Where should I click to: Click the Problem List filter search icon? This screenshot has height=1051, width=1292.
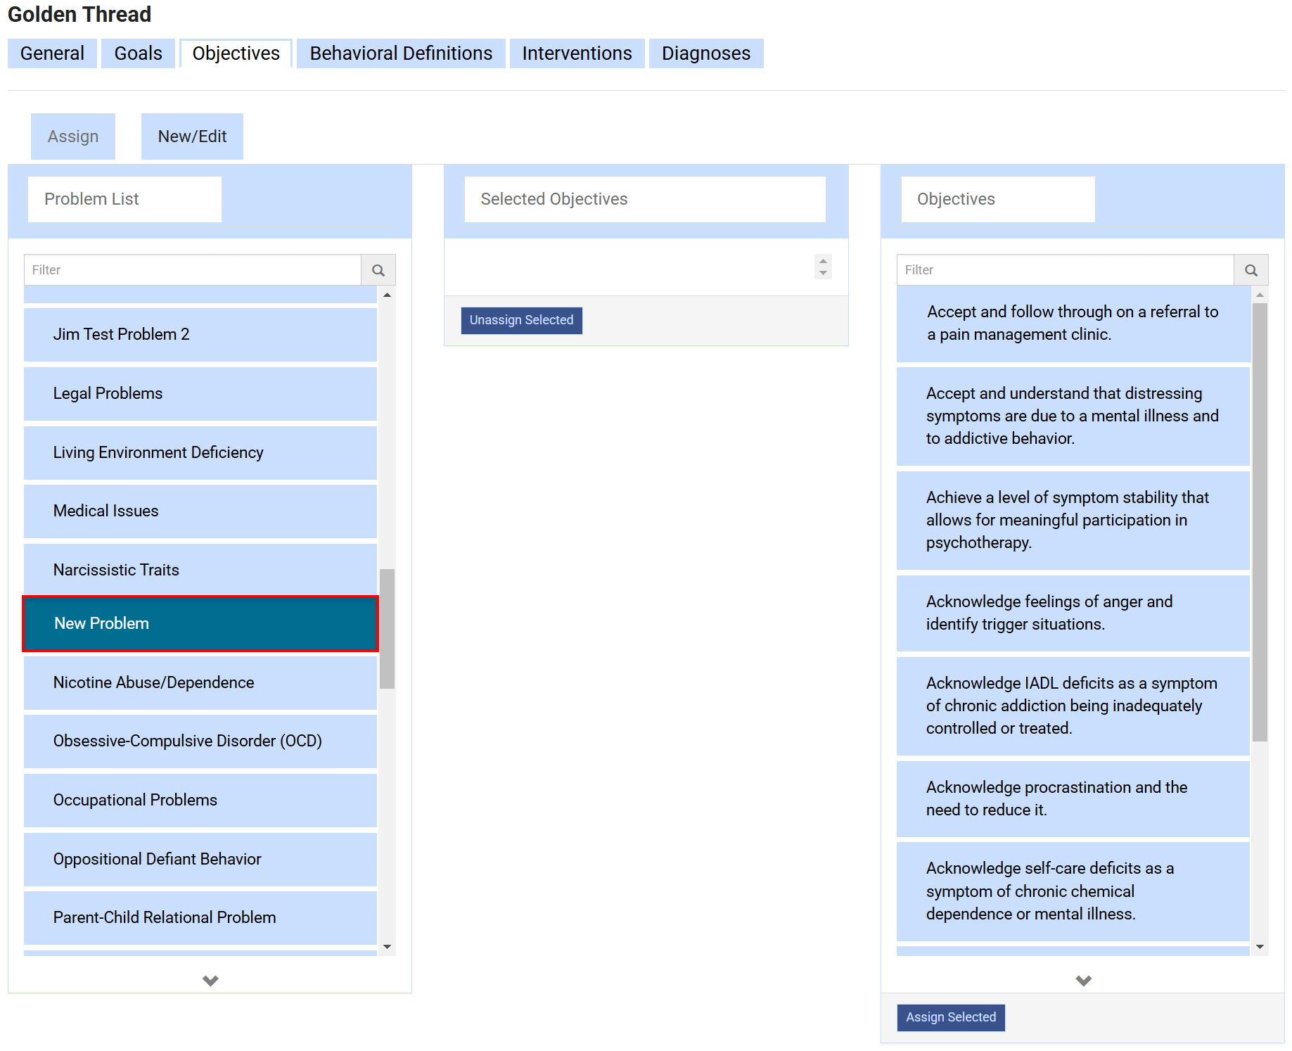point(378,270)
